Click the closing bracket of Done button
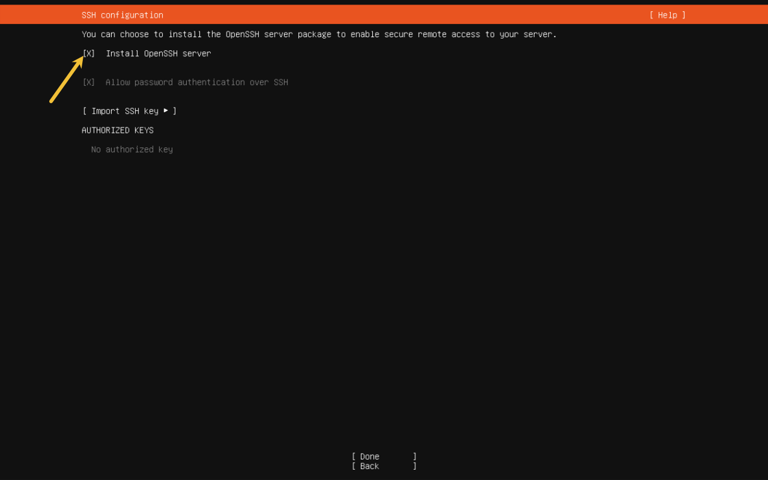Viewport: 768px width, 480px height. tap(414, 457)
